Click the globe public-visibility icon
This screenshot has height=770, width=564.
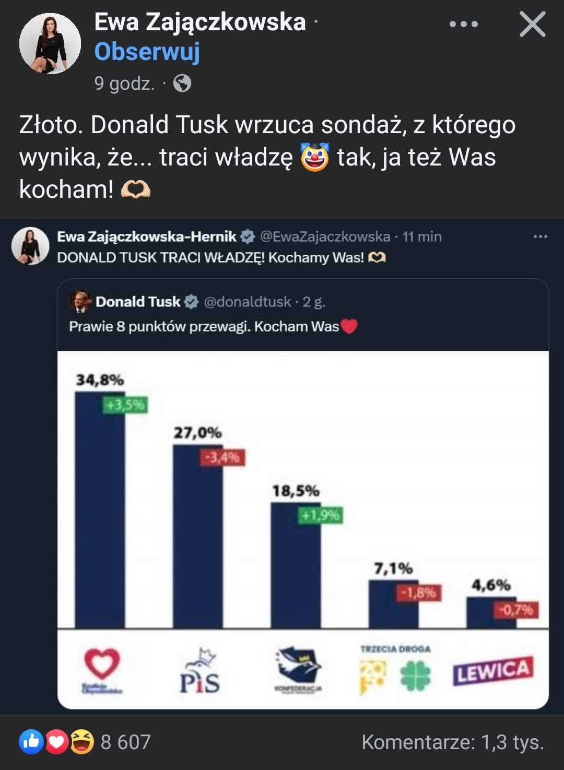point(182,84)
